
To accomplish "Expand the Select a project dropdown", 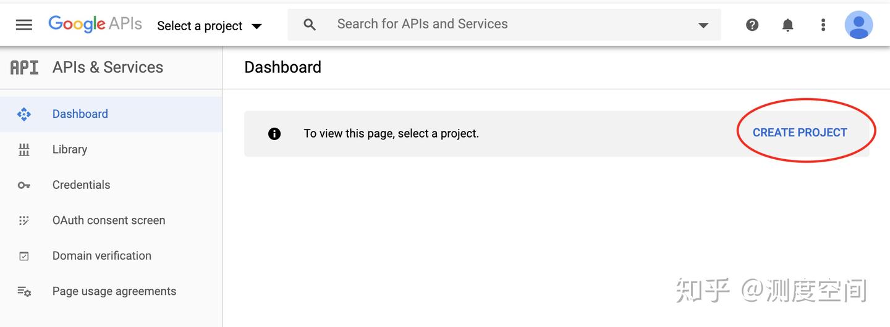I will [209, 26].
